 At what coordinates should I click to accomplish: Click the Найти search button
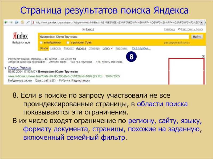(197, 37)
